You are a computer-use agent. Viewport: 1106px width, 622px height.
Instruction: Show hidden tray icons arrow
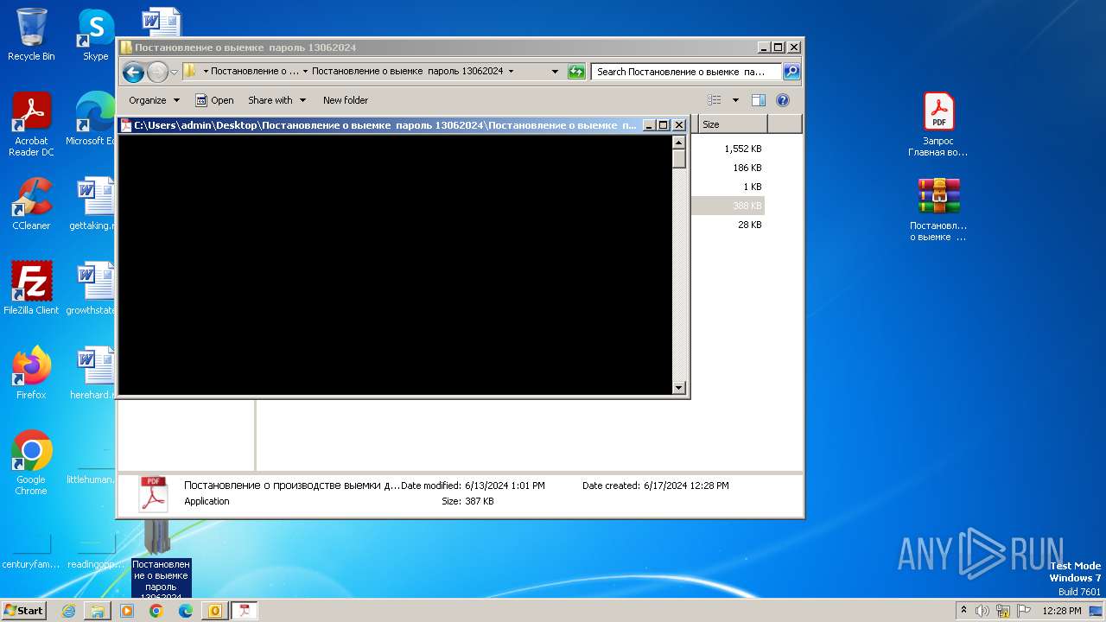coord(963,611)
